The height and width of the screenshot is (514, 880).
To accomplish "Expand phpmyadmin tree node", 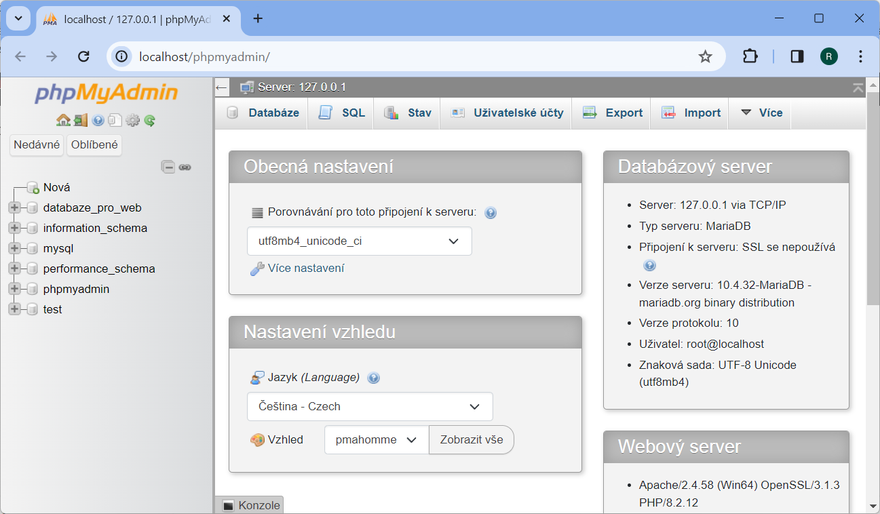I will (14, 289).
